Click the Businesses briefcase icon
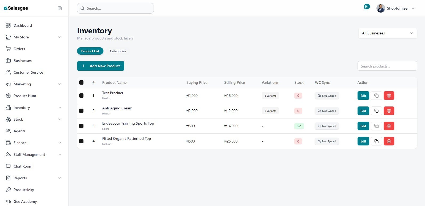 8,61
